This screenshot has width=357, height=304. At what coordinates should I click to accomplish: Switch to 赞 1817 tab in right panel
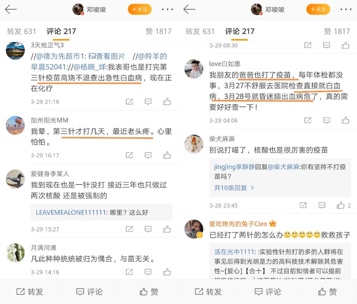pos(337,31)
